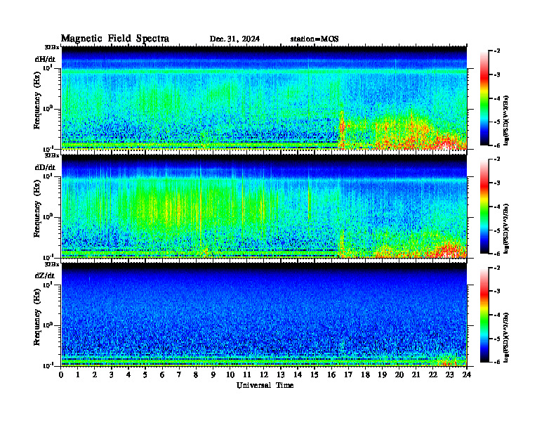Click hour '6' on the time axis

point(162,375)
